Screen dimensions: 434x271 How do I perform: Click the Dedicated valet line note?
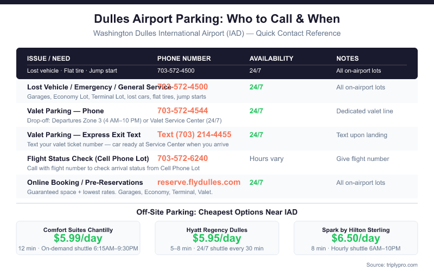coord(364,111)
